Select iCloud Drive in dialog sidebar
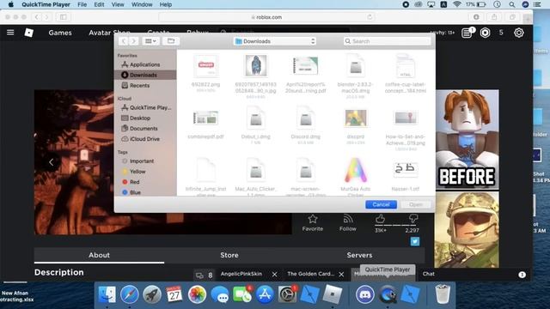Screen dimensions: 550x309 (145, 139)
